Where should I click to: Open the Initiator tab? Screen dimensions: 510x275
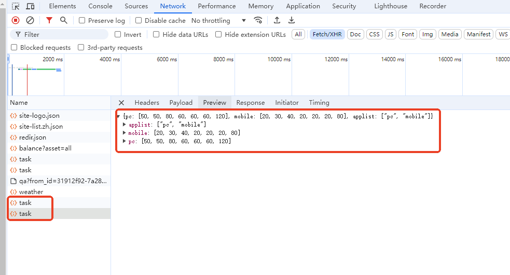tap(287, 103)
